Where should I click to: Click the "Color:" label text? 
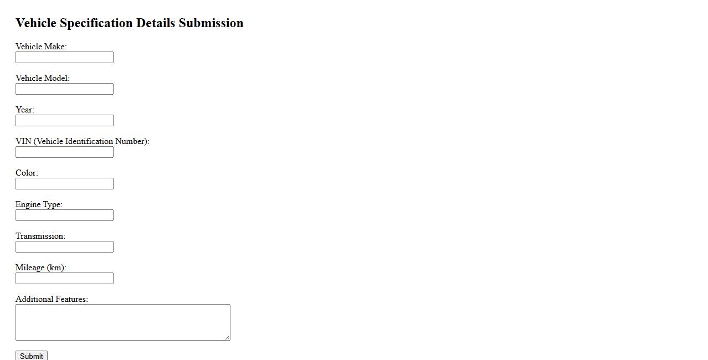[27, 173]
